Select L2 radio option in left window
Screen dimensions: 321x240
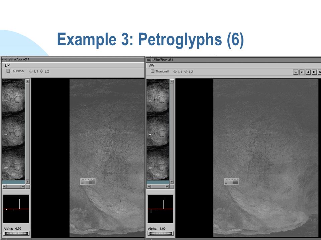pyautogui.click(x=42, y=71)
